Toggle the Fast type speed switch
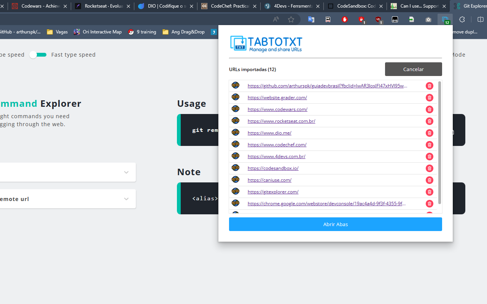Screen dimensions: 487x304 (38, 54)
